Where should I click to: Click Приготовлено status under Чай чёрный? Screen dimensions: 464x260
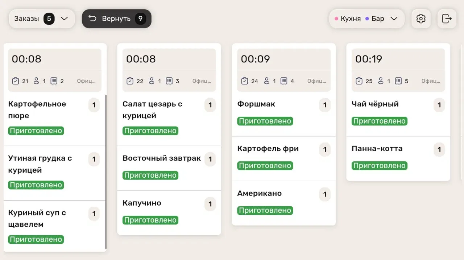tap(380, 121)
